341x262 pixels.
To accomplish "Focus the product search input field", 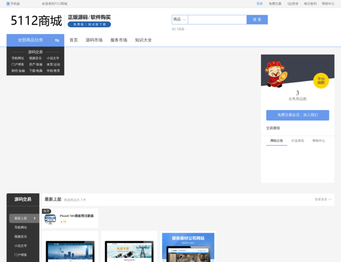I will pos(217,19).
